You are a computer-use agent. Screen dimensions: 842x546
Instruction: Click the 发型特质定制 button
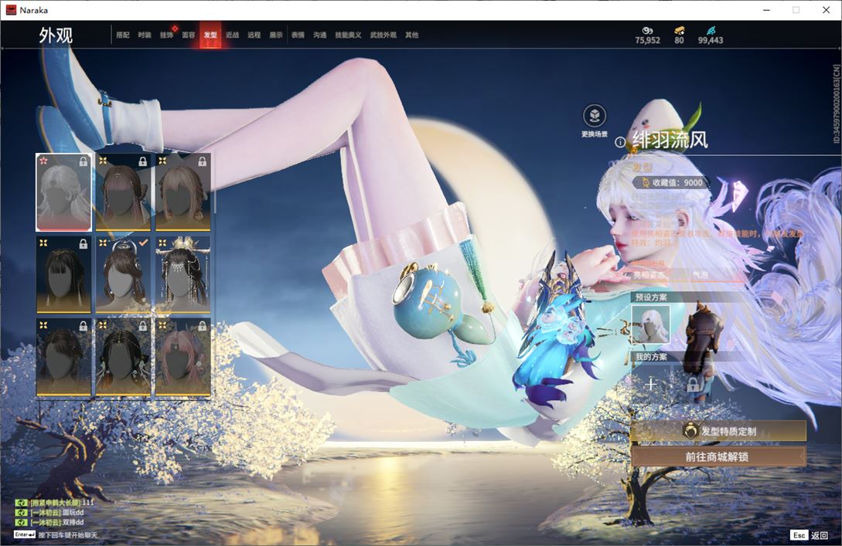pyautogui.click(x=718, y=431)
